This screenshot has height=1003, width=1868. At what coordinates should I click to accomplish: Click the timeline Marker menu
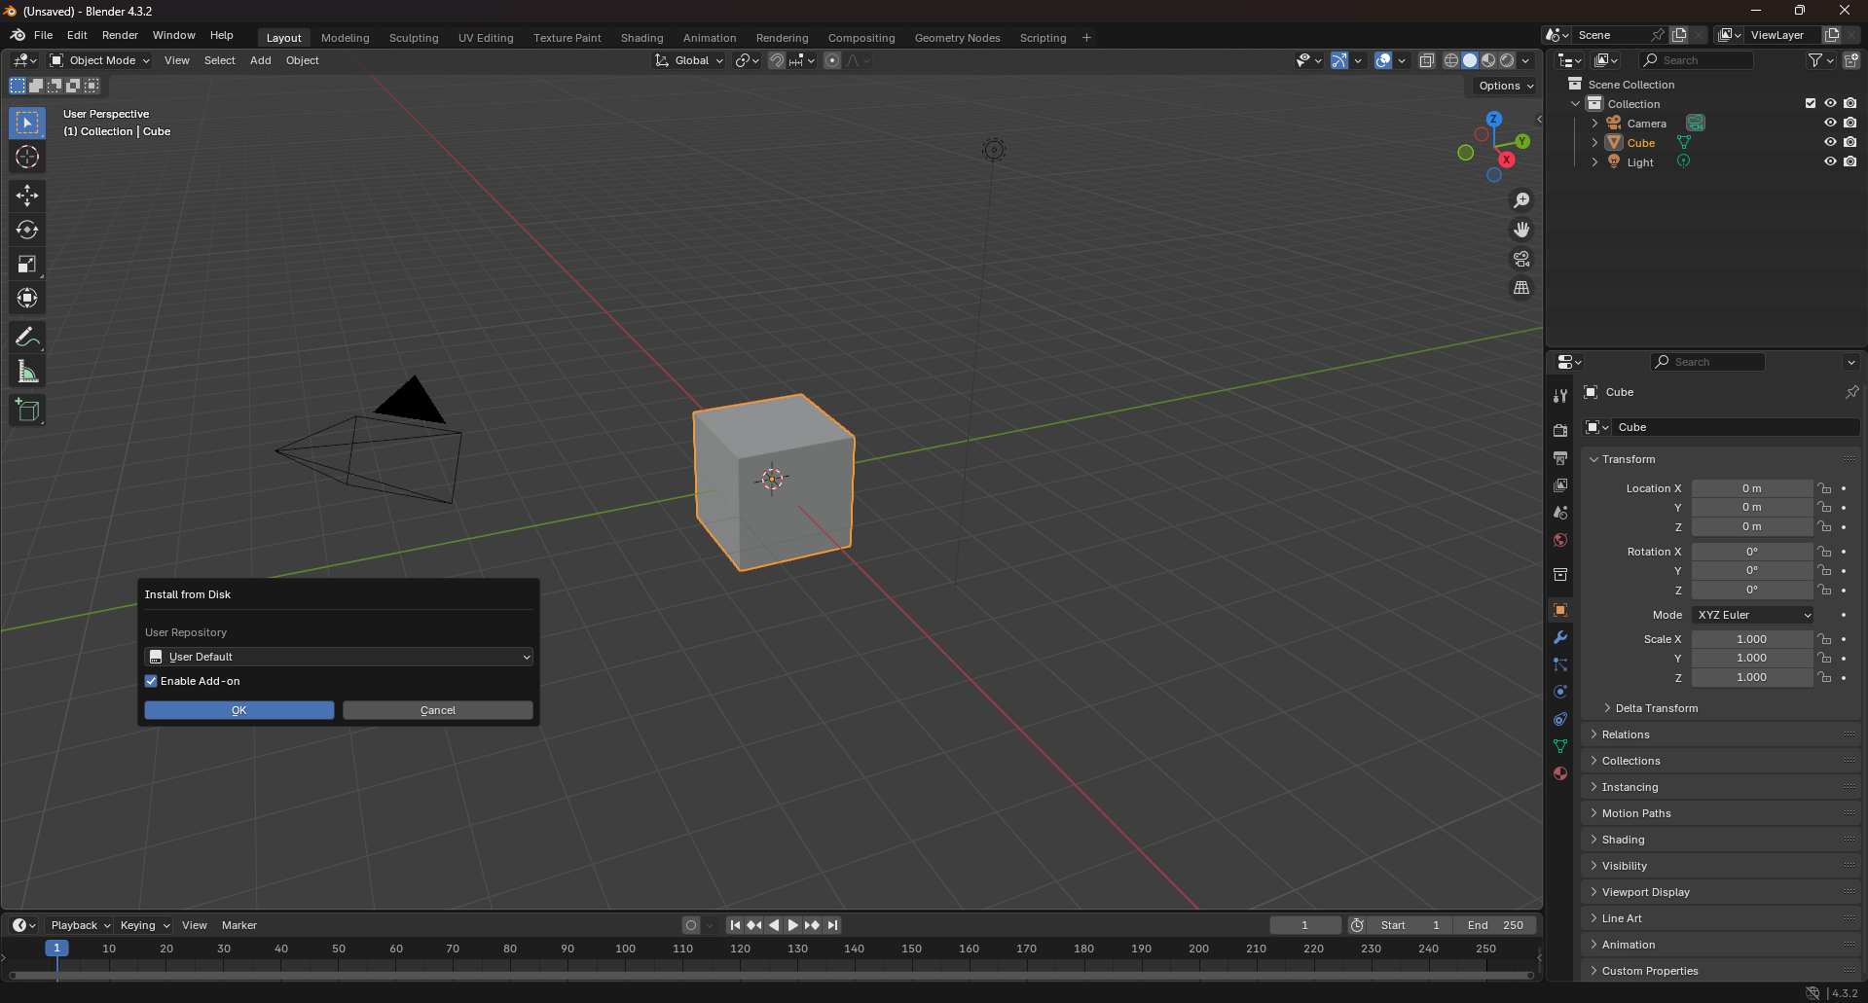(x=239, y=925)
